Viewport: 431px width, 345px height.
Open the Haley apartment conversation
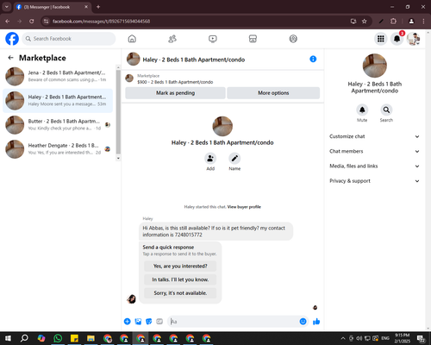tap(58, 101)
